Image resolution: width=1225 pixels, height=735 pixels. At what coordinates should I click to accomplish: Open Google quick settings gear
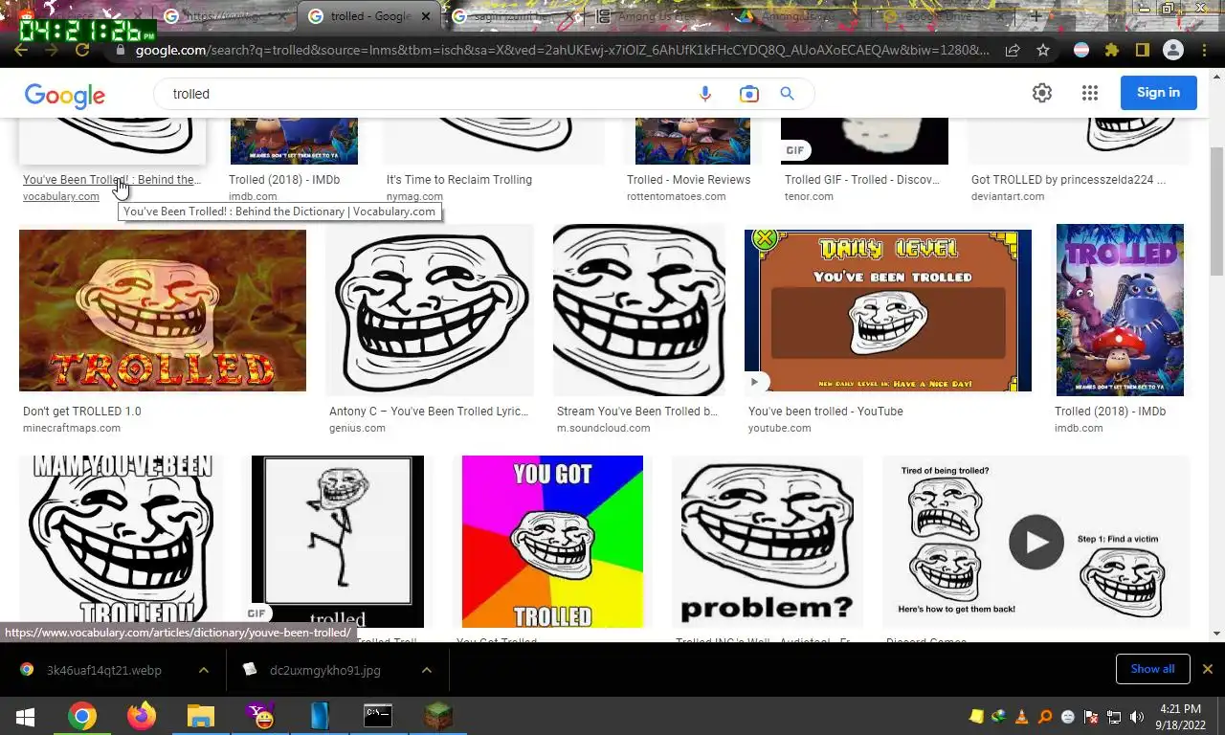click(1042, 93)
